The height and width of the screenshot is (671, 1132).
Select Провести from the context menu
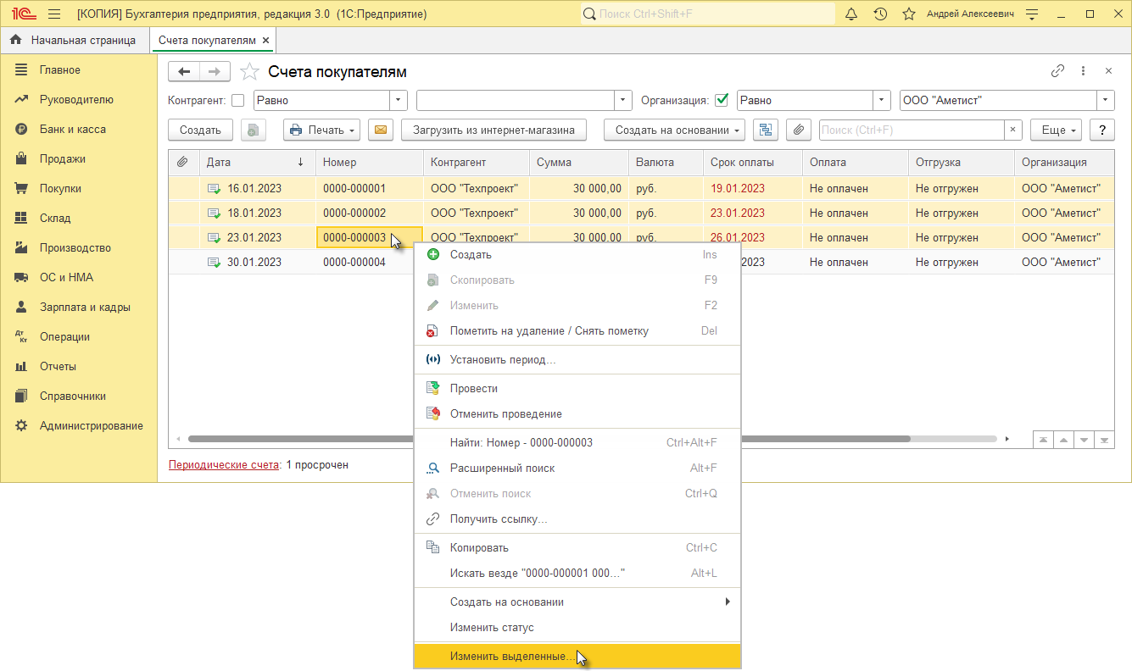point(577,388)
